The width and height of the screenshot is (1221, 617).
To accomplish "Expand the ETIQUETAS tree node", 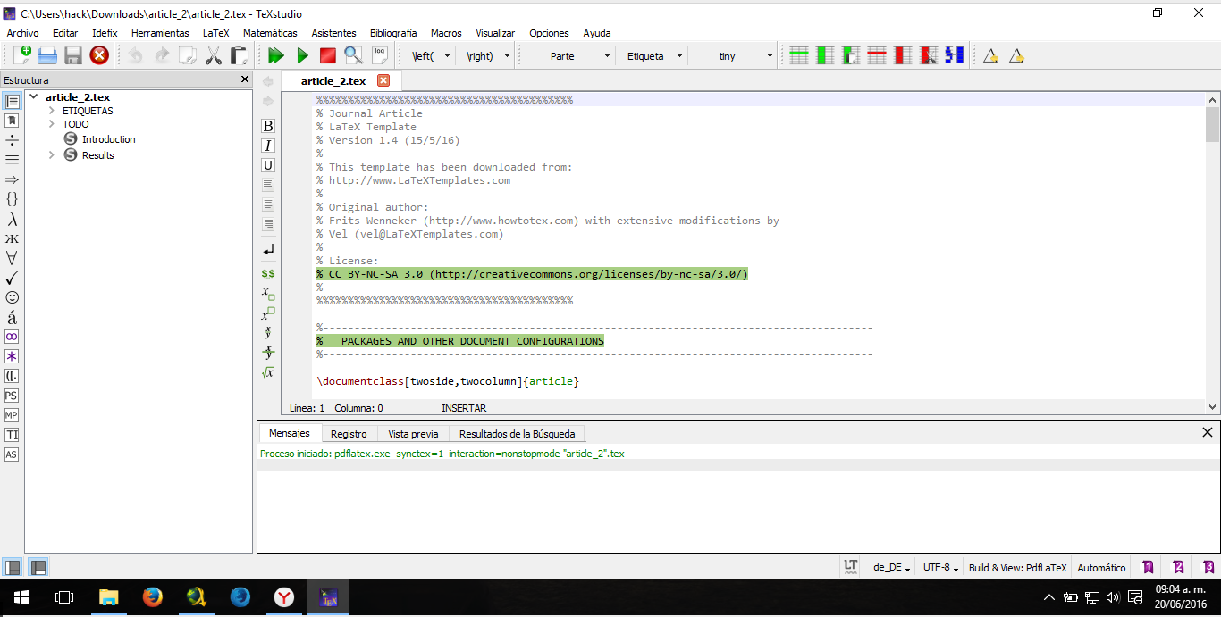I will [x=52, y=111].
